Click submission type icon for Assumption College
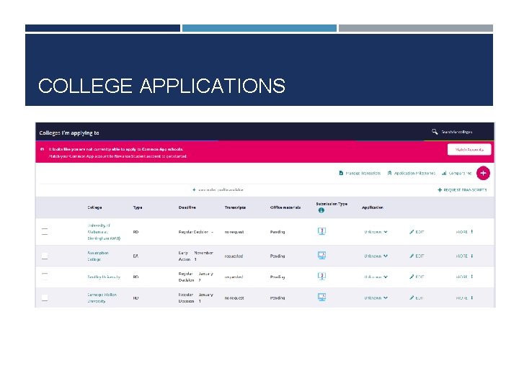The width and height of the screenshot is (519, 389). 321,255
